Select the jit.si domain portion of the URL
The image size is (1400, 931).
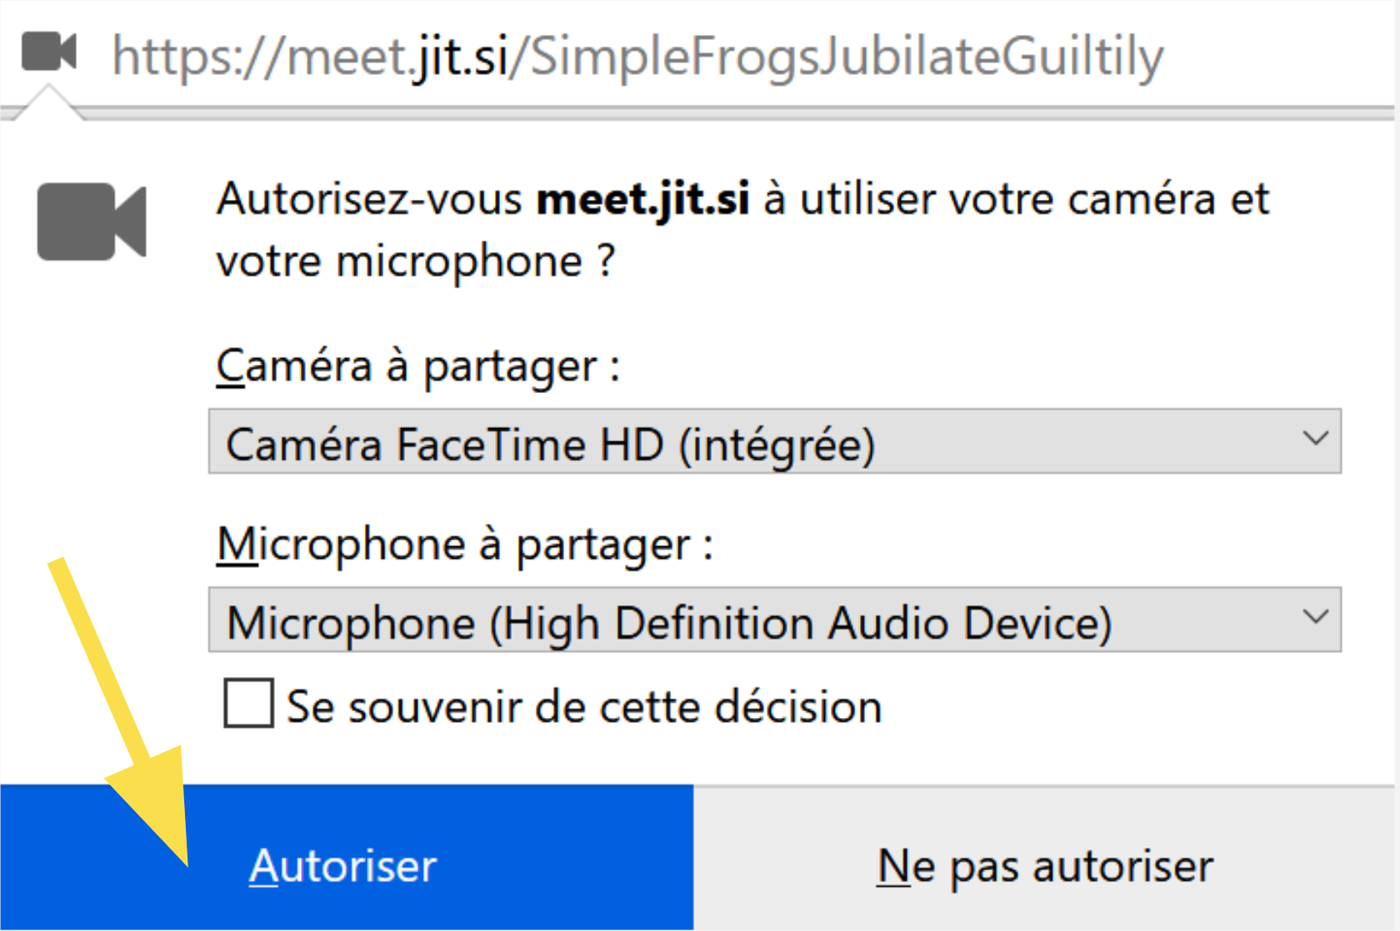461,57
